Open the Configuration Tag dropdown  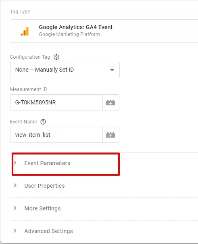coord(65,70)
